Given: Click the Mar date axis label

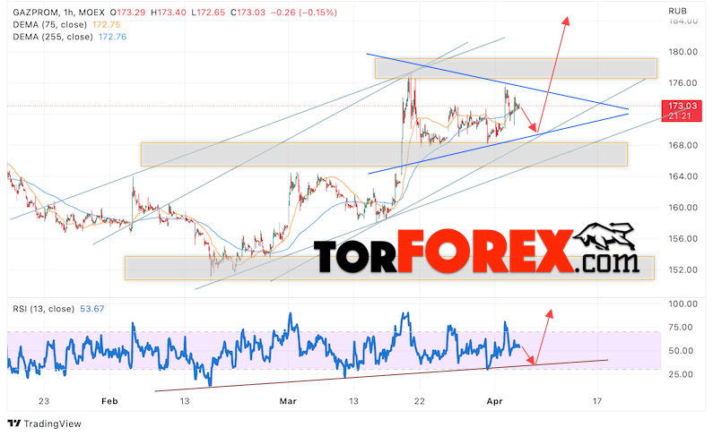Looking at the screenshot, I should click(x=288, y=401).
